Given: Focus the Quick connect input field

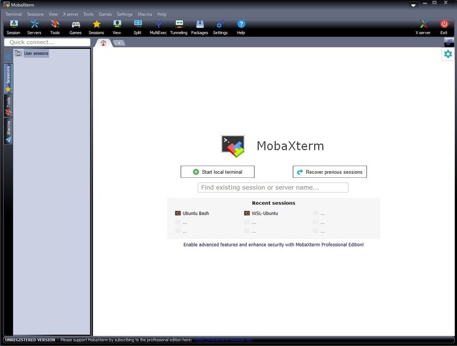Looking at the screenshot, I should (47, 42).
